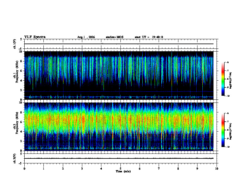The image size is (244, 189).
Task: Click the "6" kHz tick label on the ch.1 axis
Action: 22,71
